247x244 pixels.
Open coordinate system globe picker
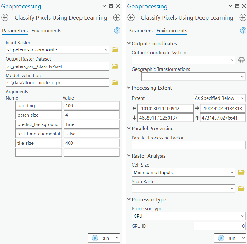(241, 60)
